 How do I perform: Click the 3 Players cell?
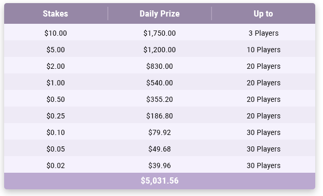coord(263,33)
